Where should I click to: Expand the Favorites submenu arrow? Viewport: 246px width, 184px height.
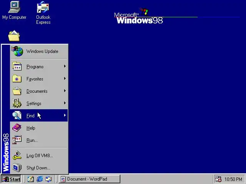tap(65, 79)
